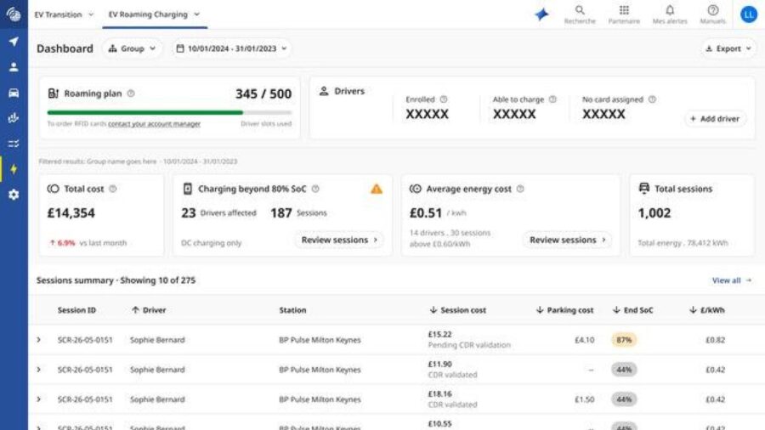Click the orange warning triangle icon

pos(377,189)
